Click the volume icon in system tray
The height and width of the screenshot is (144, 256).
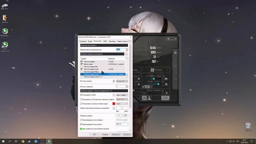(x=234, y=141)
